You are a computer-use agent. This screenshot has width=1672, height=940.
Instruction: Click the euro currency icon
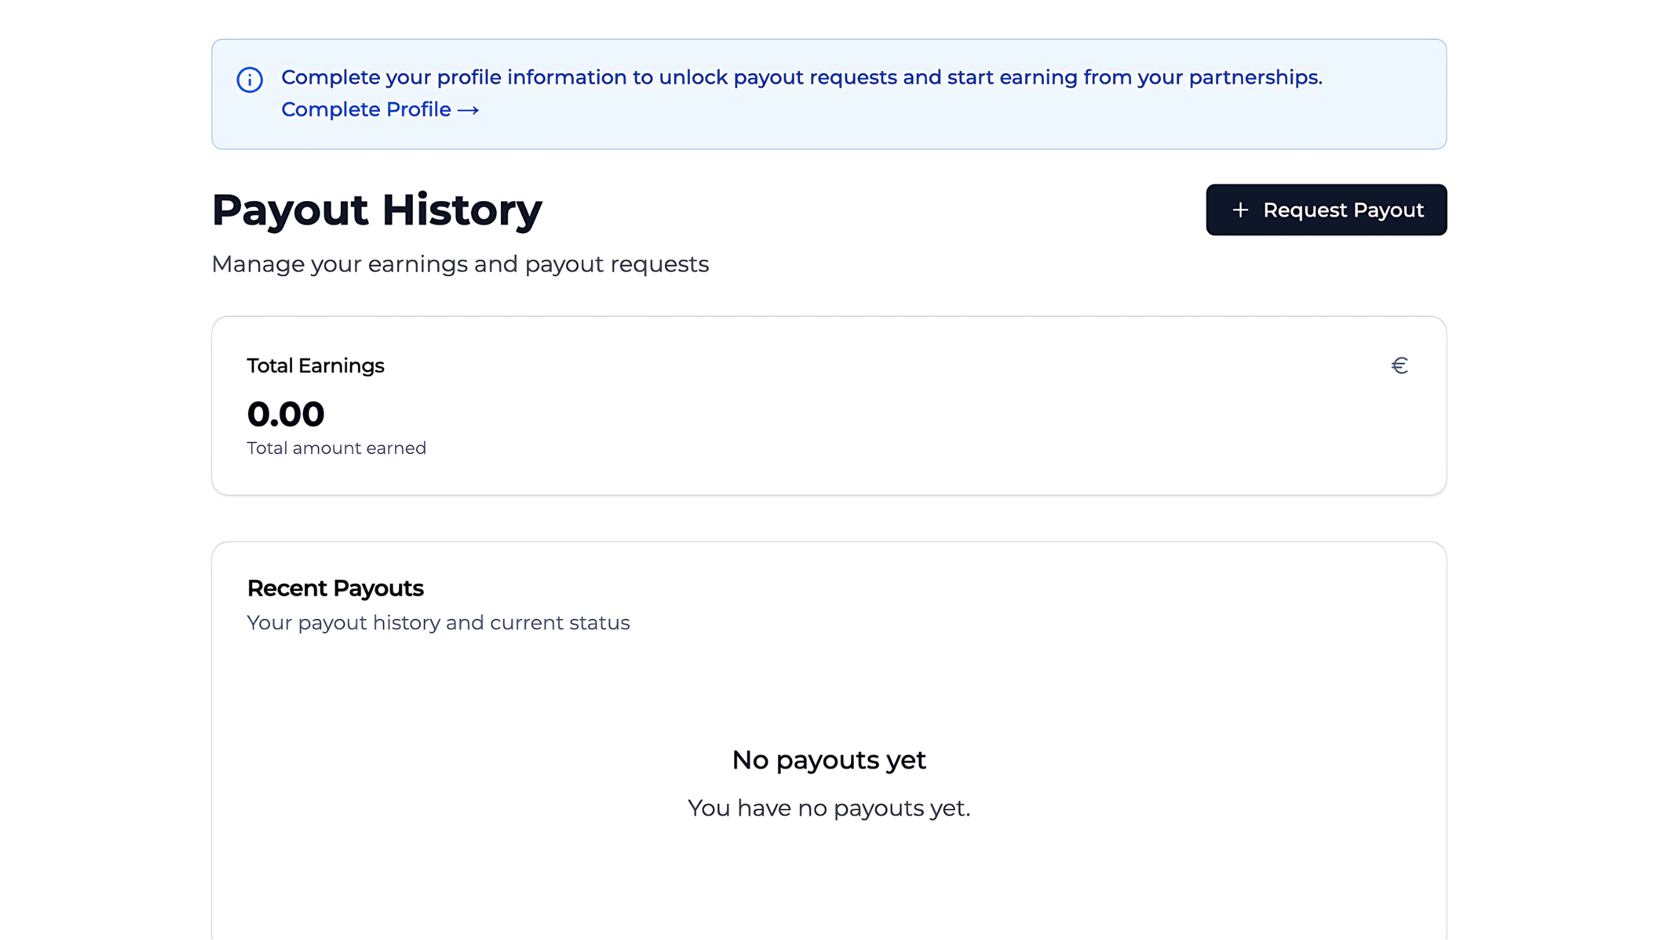point(1399,366)
